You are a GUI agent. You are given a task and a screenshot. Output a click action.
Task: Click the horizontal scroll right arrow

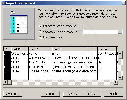(x=116, y=82)
